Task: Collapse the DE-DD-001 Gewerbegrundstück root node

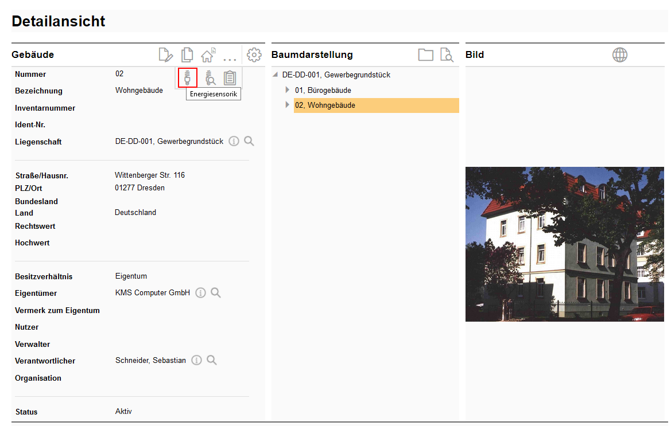Action: (x=275, y=75)
